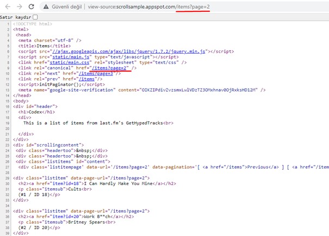Viewport: 329px width, 236px height.
Task: Follow the next /items?page=3 link
Action: (x=96, y=73)
